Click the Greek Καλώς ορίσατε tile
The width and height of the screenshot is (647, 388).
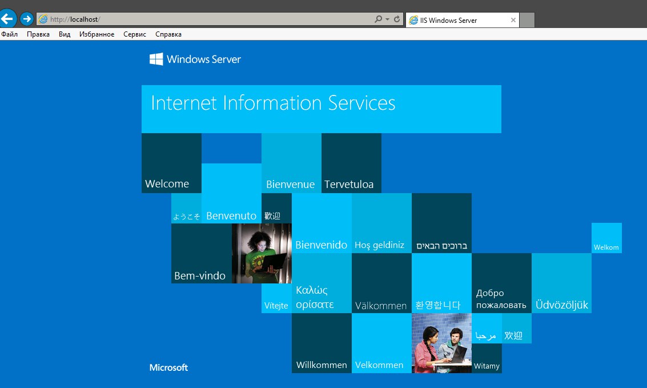click(322, 283)
